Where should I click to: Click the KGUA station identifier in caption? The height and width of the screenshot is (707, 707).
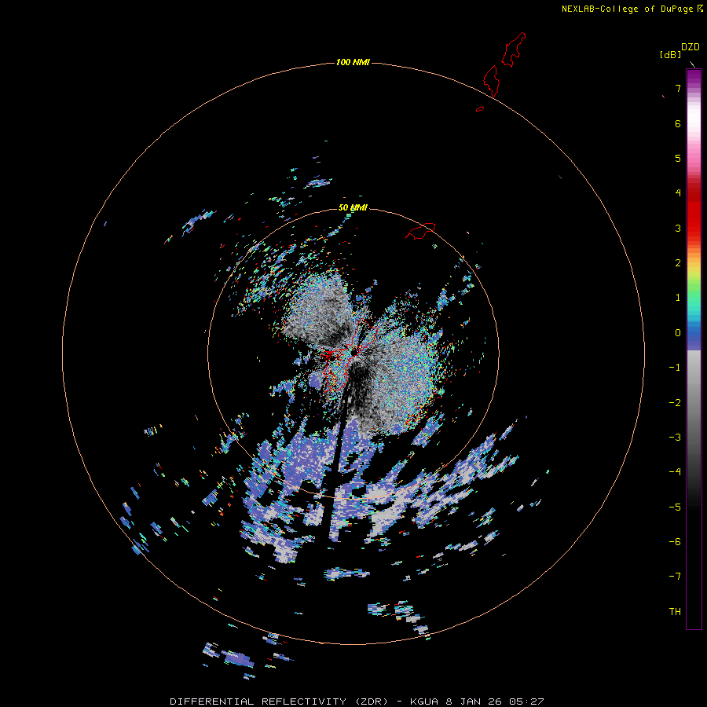424,702
